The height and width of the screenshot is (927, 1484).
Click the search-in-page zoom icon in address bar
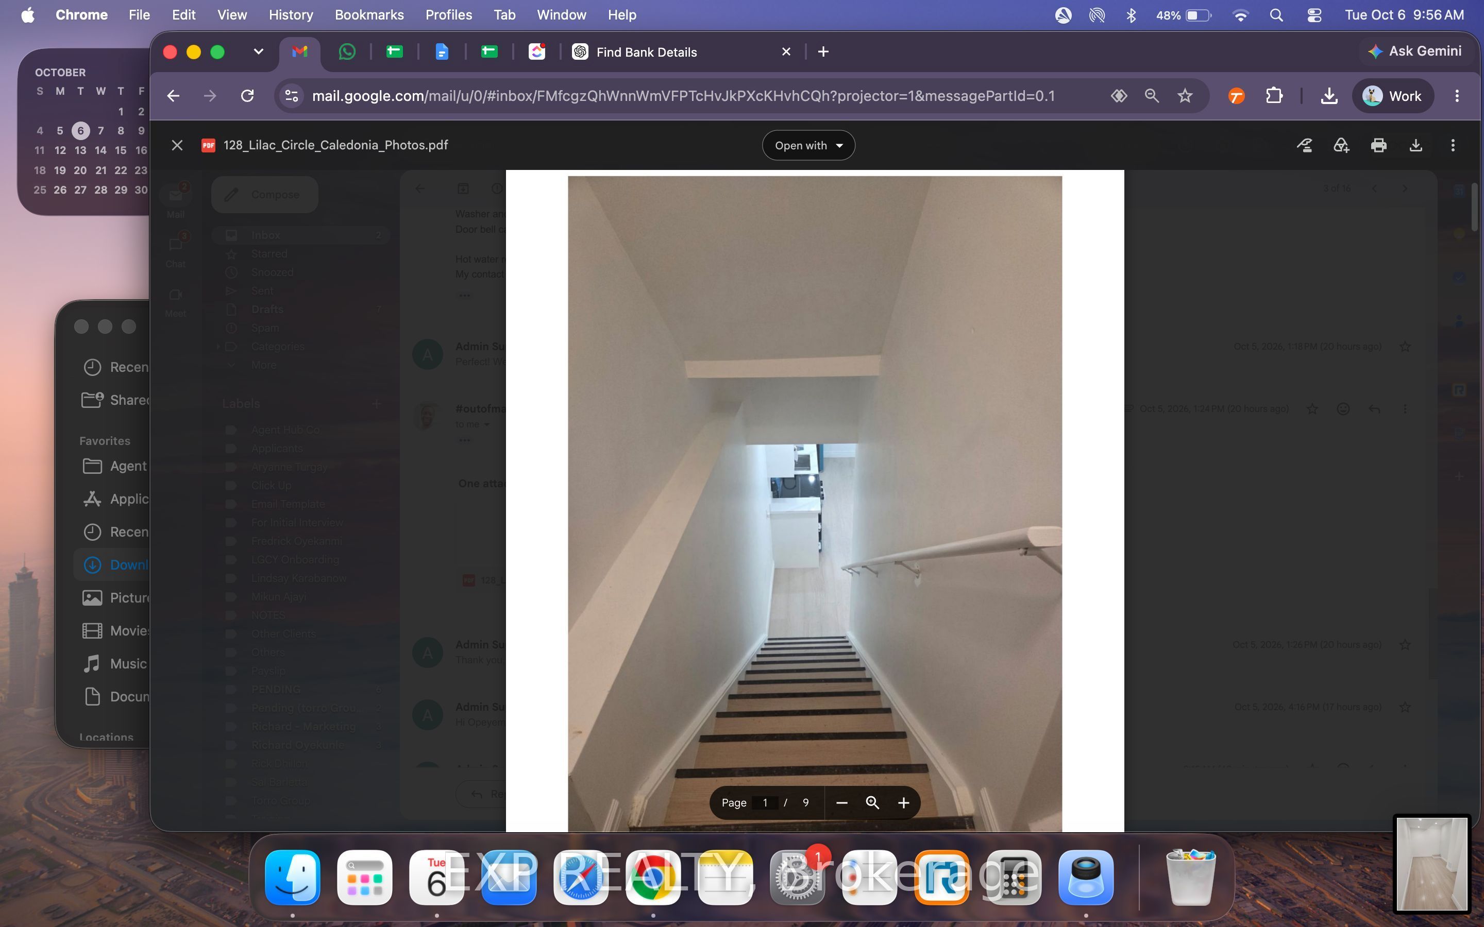click(1152, 96)
